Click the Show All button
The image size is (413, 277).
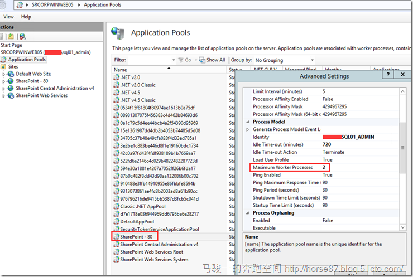click(x=212, y=60)
